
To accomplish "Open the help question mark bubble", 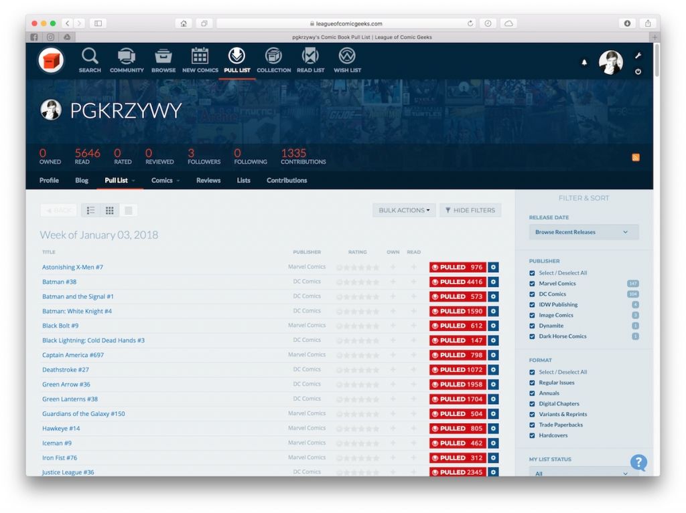I will [x=638, y=462].
